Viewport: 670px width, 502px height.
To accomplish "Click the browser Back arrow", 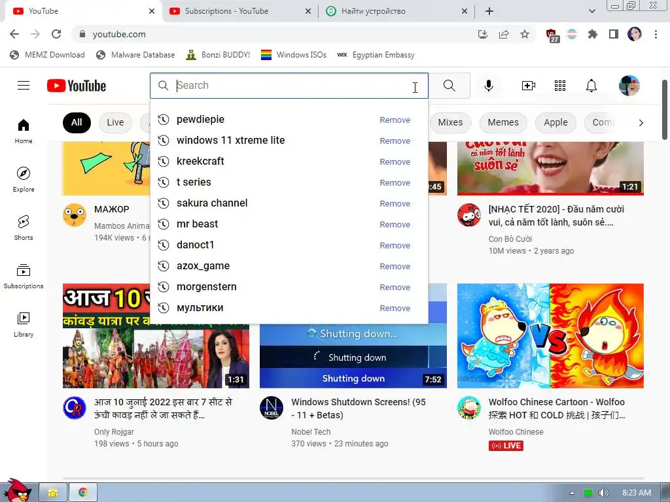I will coord(14,34).
